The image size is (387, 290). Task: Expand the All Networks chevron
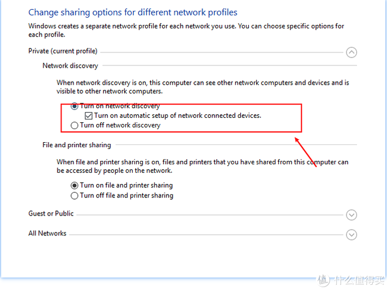(351, 235)
